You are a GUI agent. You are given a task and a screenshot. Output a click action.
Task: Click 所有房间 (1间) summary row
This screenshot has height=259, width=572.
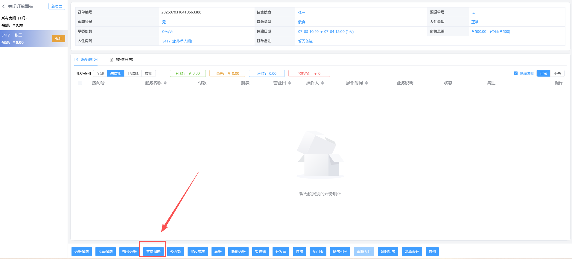34,22
